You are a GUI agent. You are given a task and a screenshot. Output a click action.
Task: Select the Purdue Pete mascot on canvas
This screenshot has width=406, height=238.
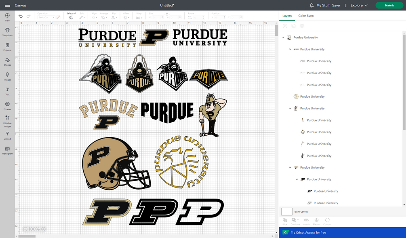(212, 115)
